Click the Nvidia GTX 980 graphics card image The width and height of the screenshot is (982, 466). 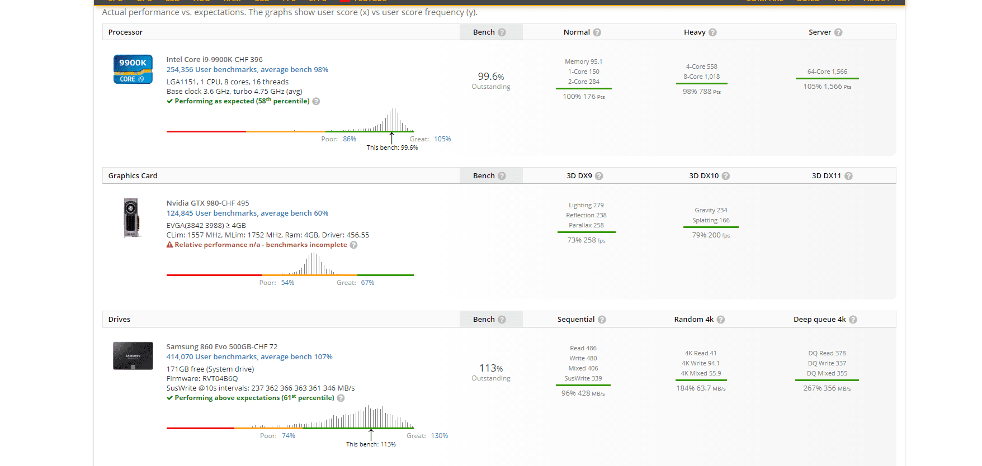pos(131,218)
